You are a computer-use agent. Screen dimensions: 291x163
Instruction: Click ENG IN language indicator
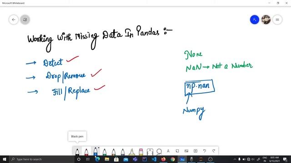(265, 159)
